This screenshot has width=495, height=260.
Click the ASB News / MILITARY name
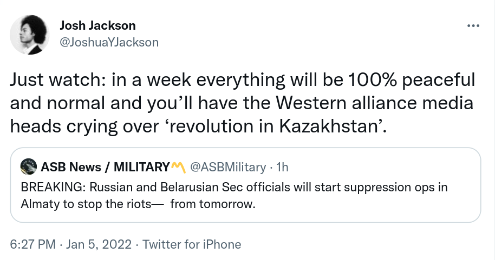click(x=105, y=167)
